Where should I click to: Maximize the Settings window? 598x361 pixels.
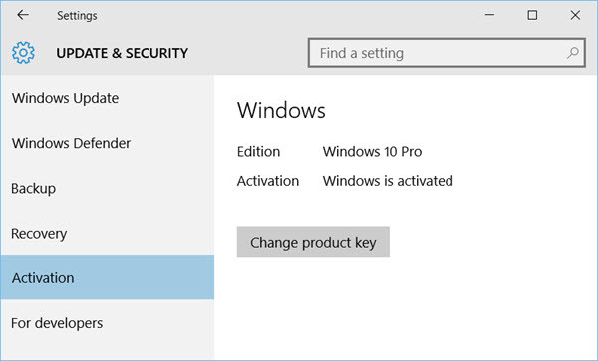(x=532, y=15)
